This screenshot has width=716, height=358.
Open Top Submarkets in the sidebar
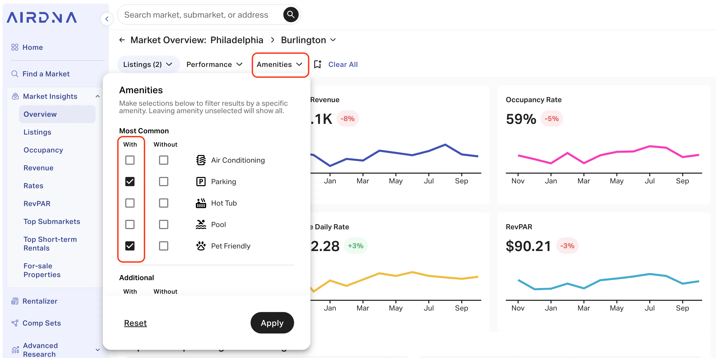(x=52, y=221)
